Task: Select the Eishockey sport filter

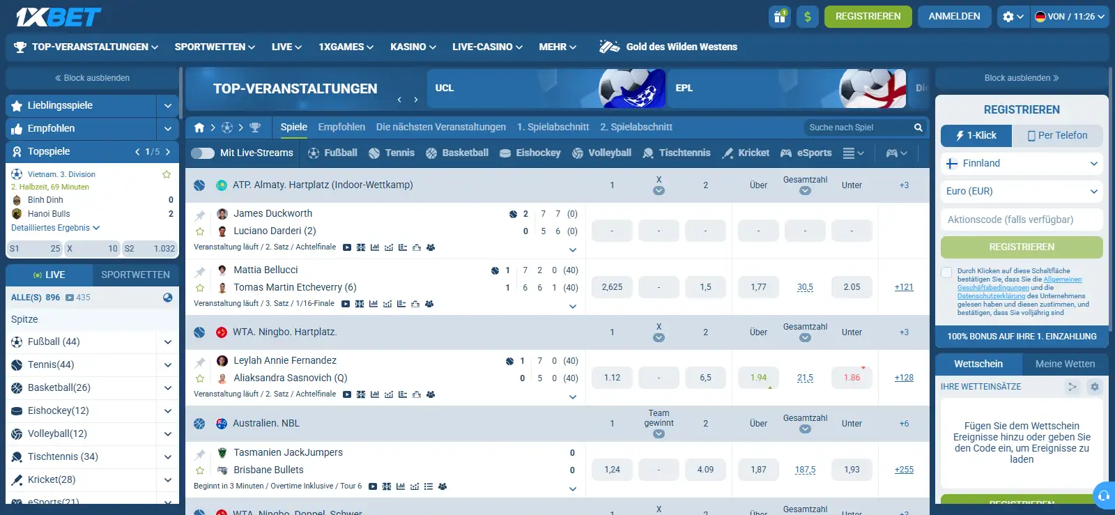Action: click(x=530, y=153)
